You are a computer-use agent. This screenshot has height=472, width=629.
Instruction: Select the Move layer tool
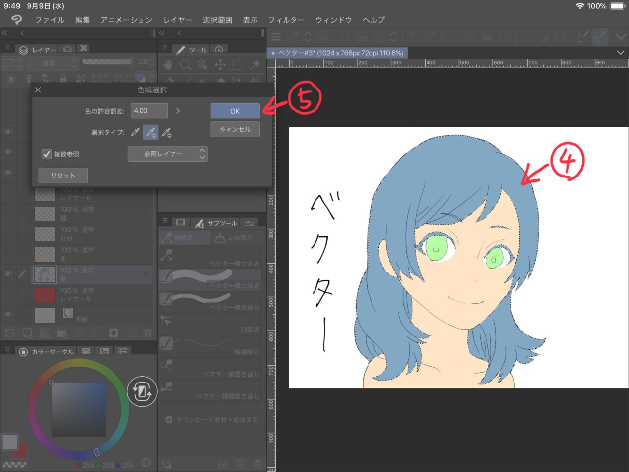220,64
